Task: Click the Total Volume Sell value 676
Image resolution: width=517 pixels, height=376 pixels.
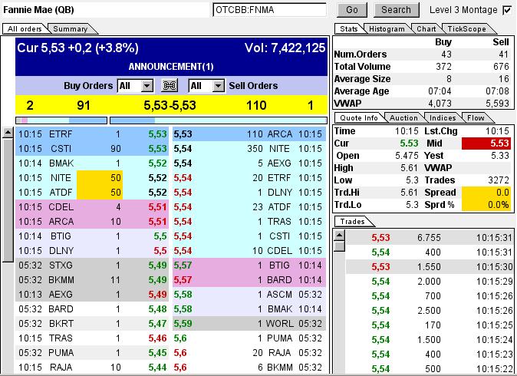Action: point(501,67)
